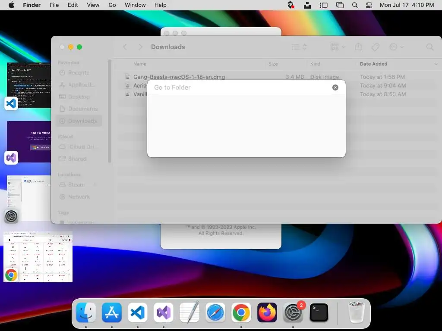The image size is (442, 331).
Task: Go back in Finder Downloads window
Action: coord(125,47)
